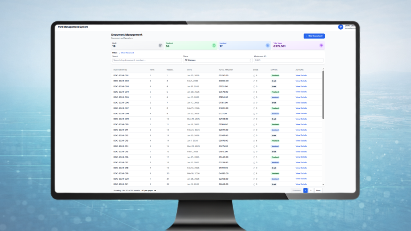The width and height of the screenshot is (411, 231).
Task: Open View Details for DOC-2024-005
Action: click(x=301, y=97)
